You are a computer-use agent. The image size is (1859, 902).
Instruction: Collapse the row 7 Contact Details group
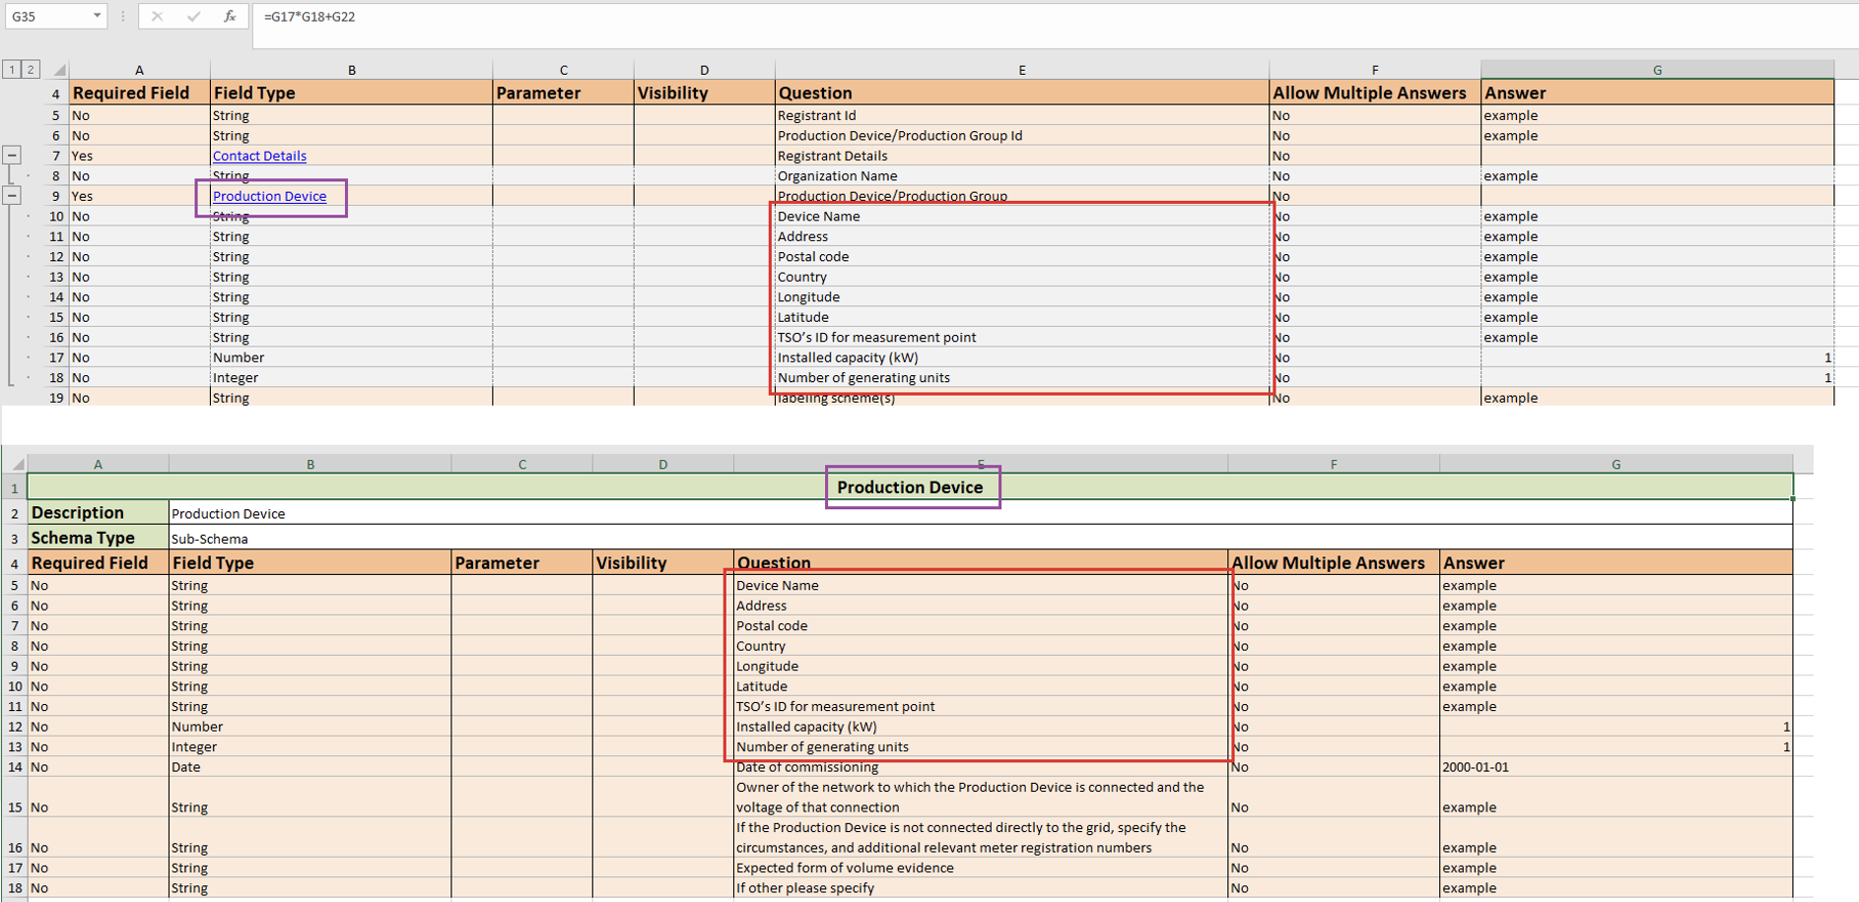coord(12,156)
